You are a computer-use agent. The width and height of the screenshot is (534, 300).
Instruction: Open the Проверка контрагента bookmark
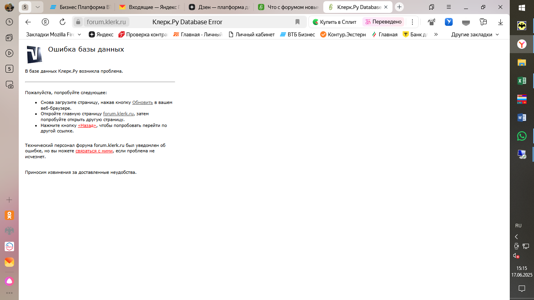click(x=143, y=34)
